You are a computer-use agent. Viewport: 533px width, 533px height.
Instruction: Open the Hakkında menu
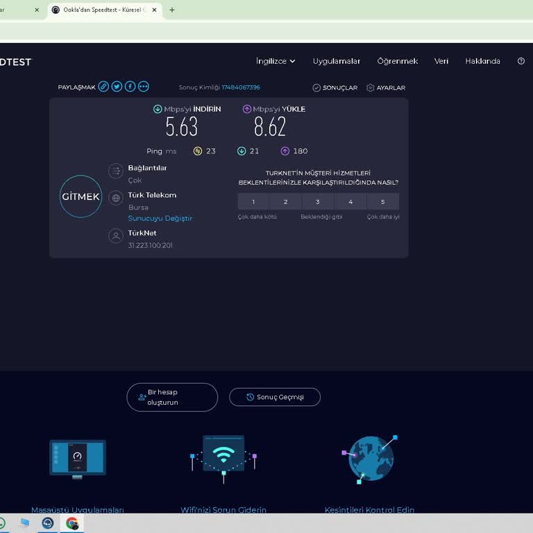click(482, 61)
